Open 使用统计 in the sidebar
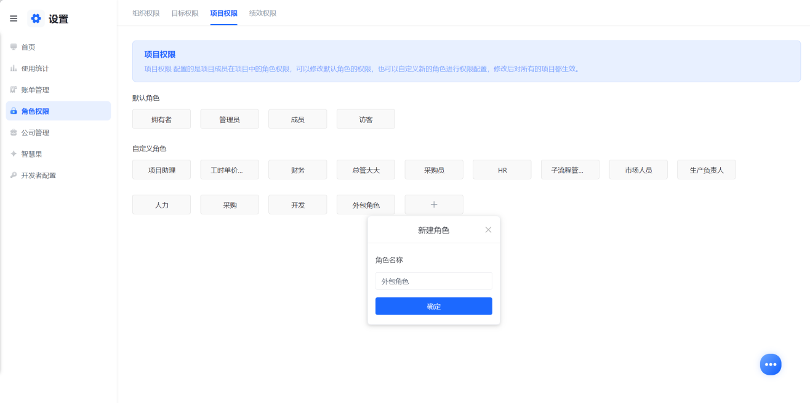 click(58, 68)
